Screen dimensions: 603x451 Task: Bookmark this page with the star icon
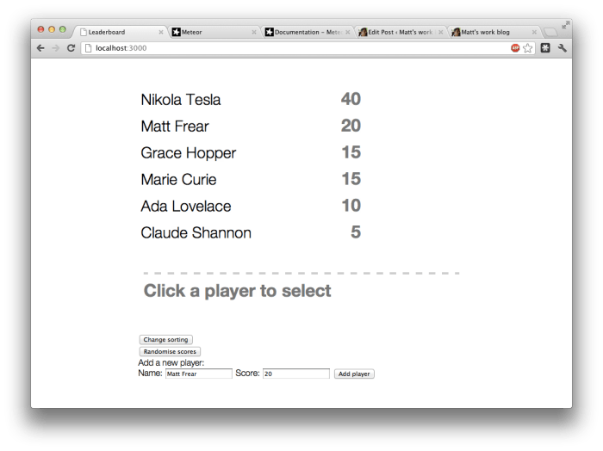click(x=528, y=48)
